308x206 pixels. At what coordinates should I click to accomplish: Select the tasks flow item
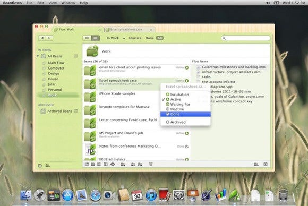coord(206,77)
